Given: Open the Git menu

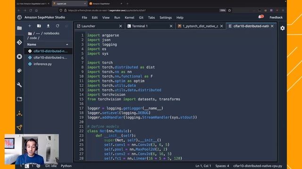Looking at the screenshot, I should click(141, 17).
